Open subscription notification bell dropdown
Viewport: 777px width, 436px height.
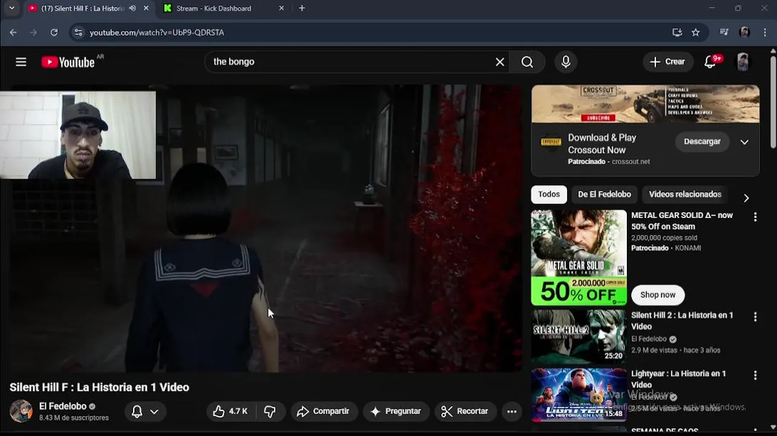click(145, 412)
